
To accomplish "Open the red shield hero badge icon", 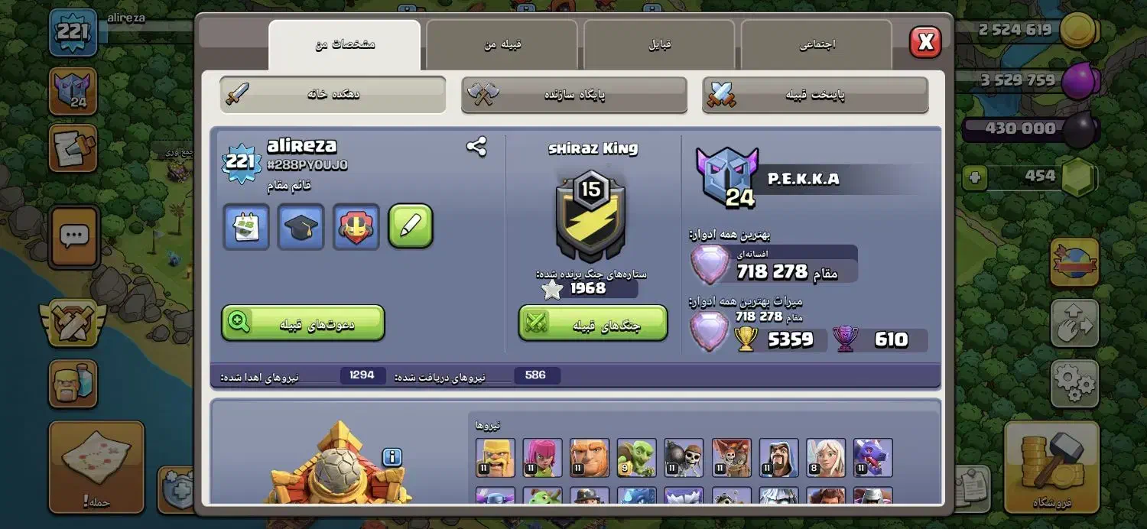I will (356, 226).
